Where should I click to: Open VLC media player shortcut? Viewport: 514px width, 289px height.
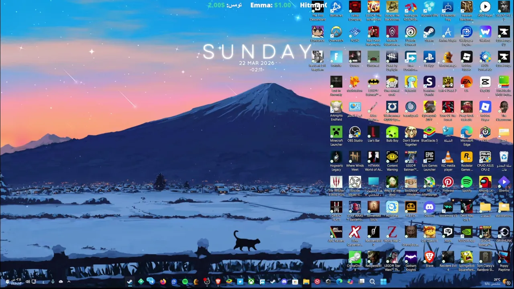[448, 161]
